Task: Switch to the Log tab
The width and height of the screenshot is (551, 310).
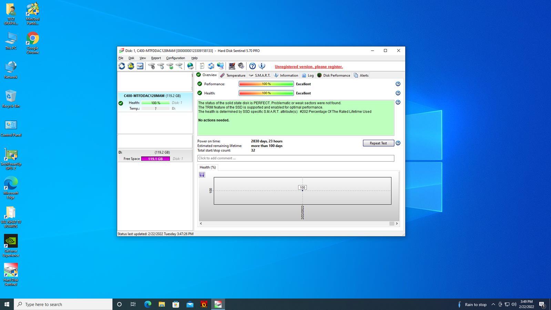Action: tap(308, 75)
